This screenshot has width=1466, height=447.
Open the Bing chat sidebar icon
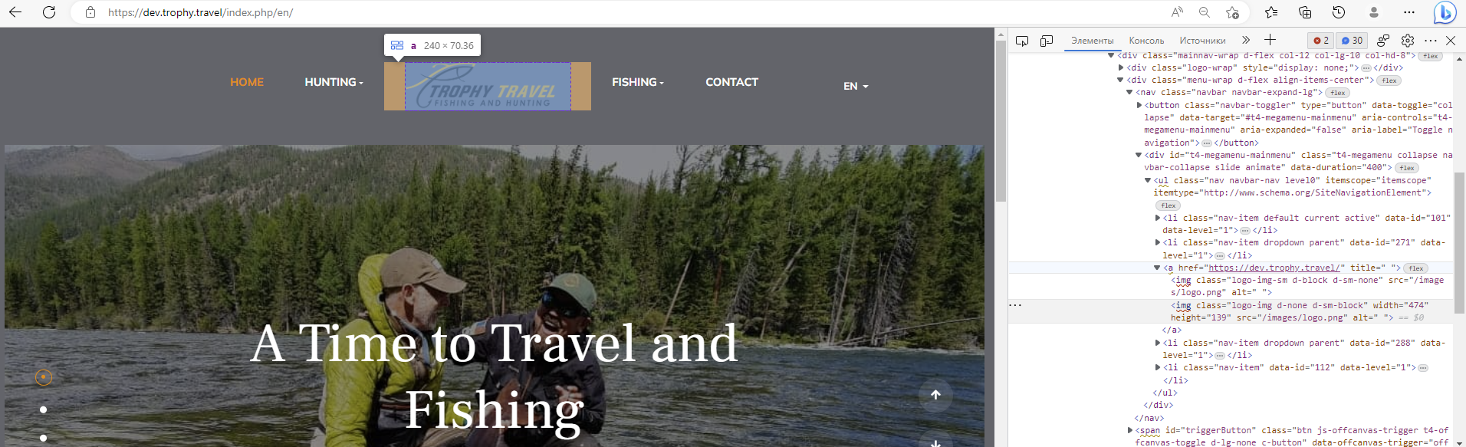(x=1445, y=12)
